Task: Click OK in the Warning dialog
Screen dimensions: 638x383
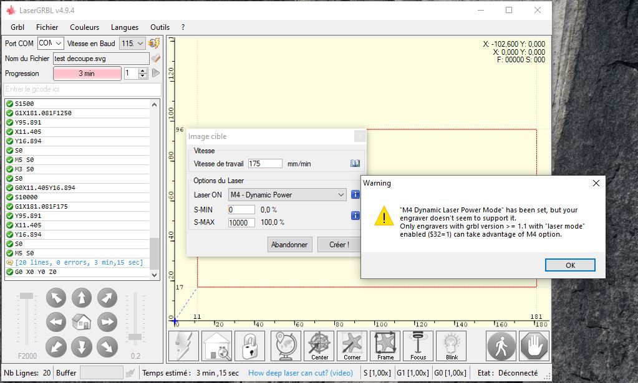Action: coord(570,265)
